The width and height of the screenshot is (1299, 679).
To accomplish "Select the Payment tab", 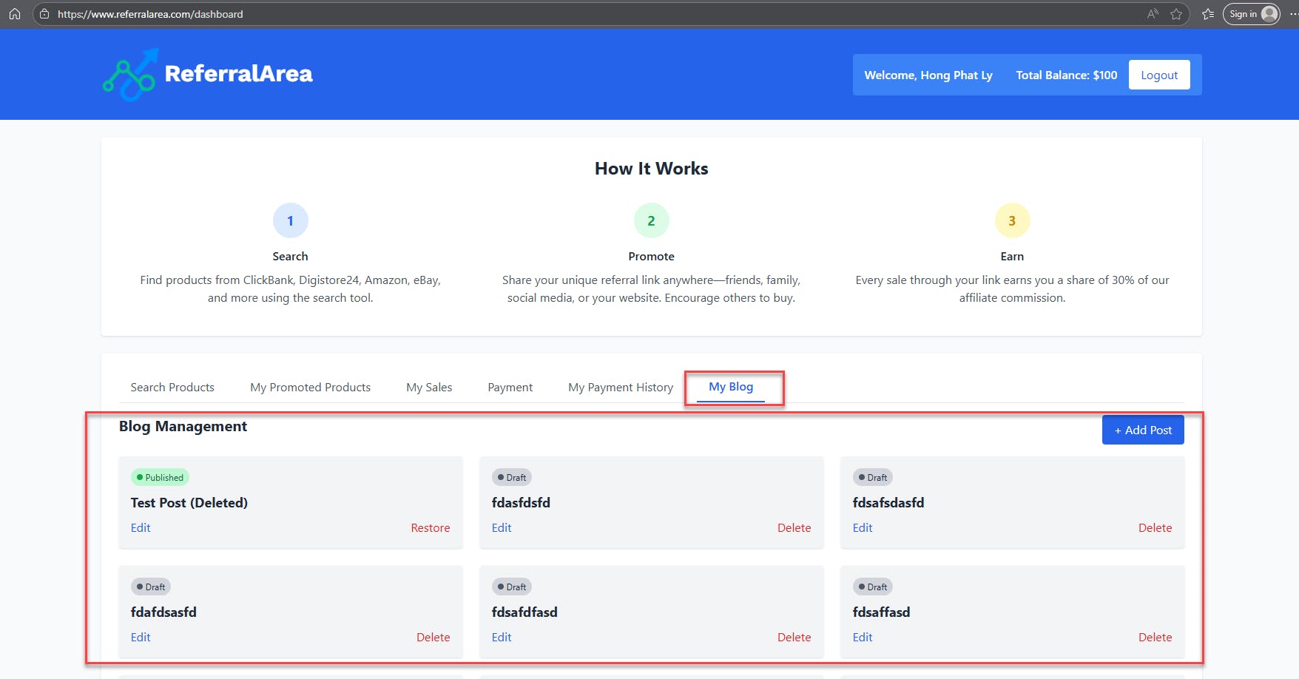I will [510, 387].
